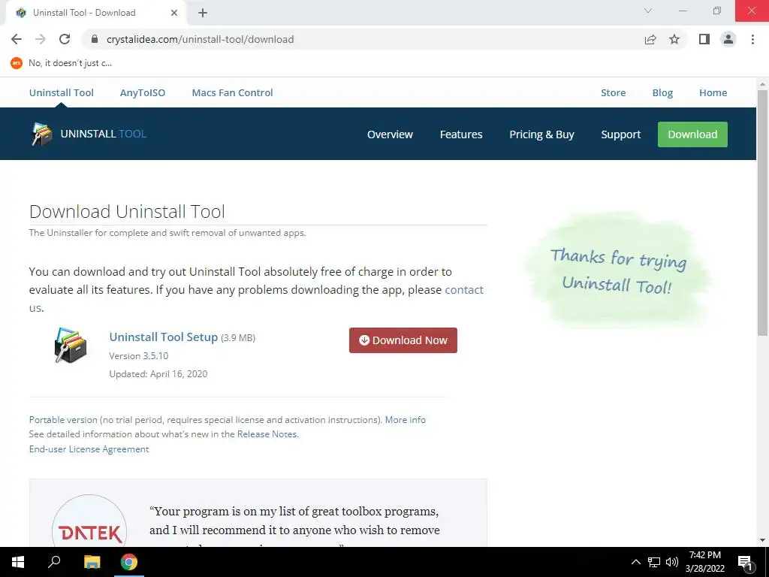Click the taskbar clock showing 7:42 PM
The image size is (769, 577).
pos(704,562)
